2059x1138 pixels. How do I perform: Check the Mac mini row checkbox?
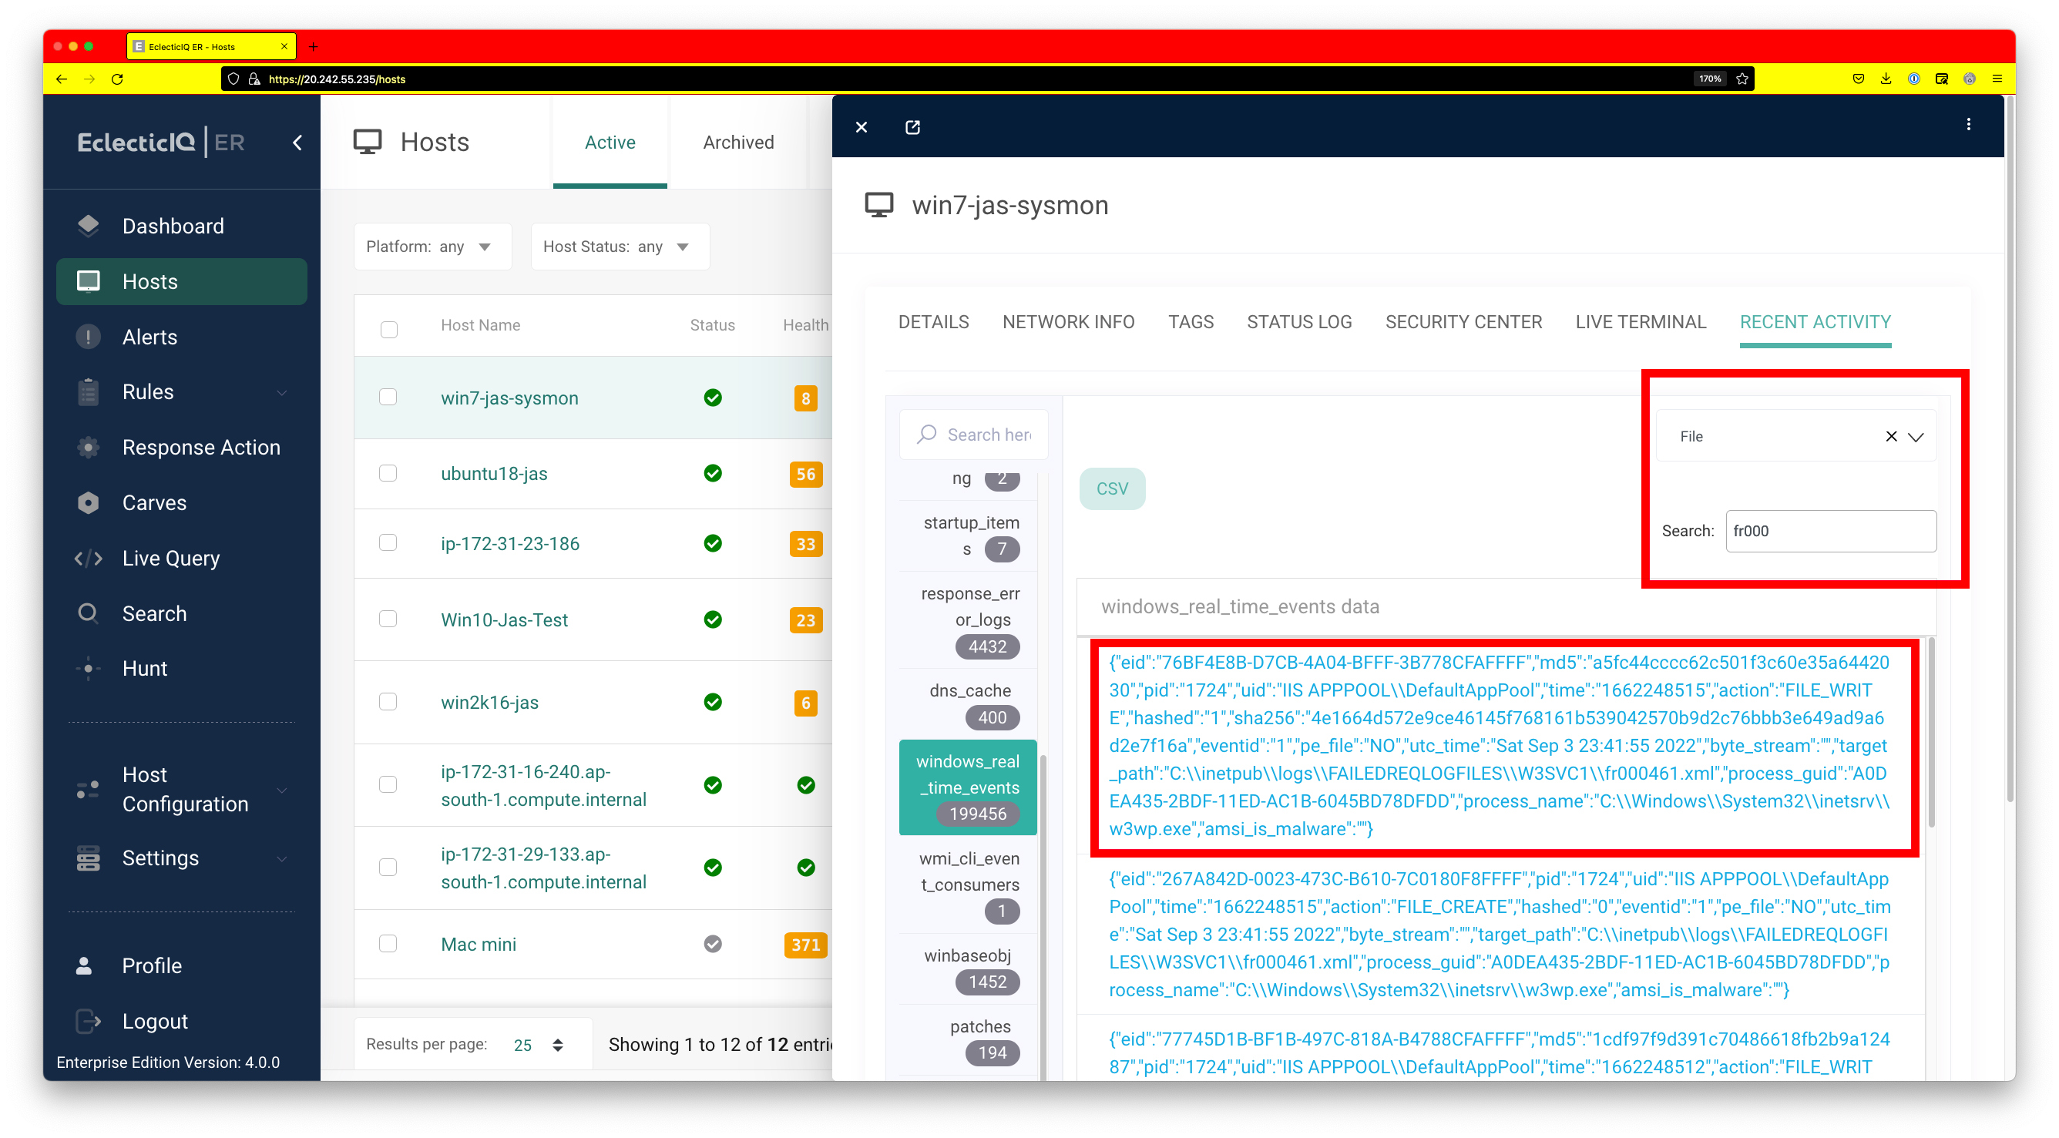(x=388, y=943)
